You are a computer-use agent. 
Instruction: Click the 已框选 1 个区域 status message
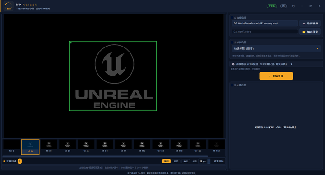(275, 127)
